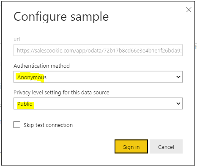This screenshot has height=168, width=197.
Task: Select the highlighted Anonymous value
Action: pyautogui.click(x=32, y=77)
